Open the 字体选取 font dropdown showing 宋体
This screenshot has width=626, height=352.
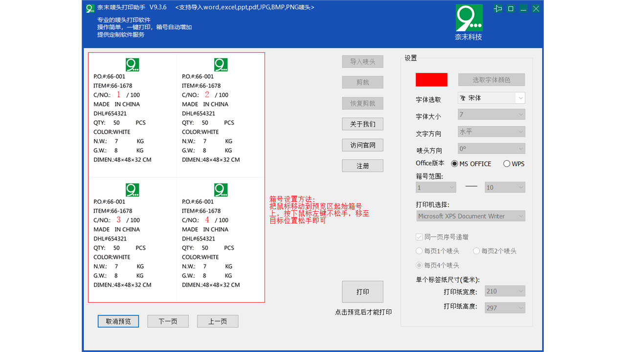pyautogui.click(x=492, y=98)
